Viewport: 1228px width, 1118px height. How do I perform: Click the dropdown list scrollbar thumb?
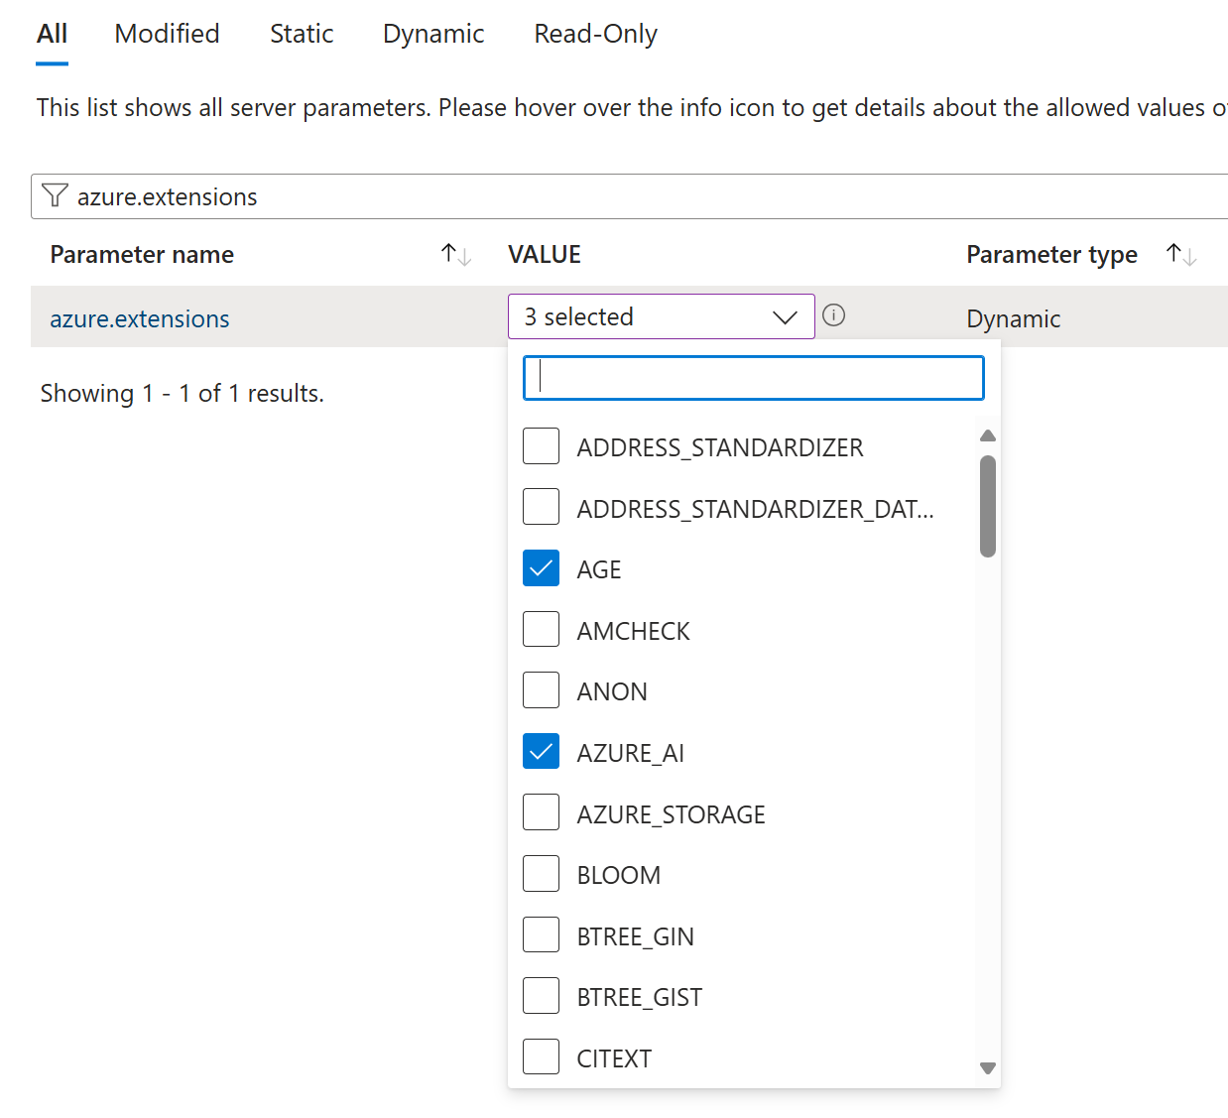click(987, 506)
